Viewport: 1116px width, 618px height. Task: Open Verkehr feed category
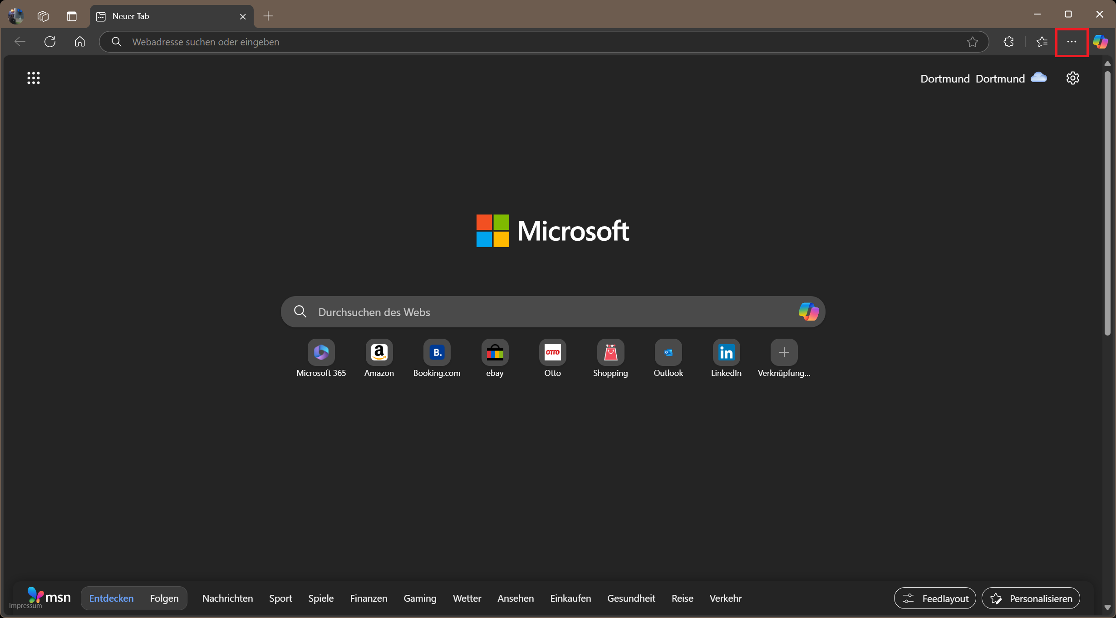pos(726,599)
